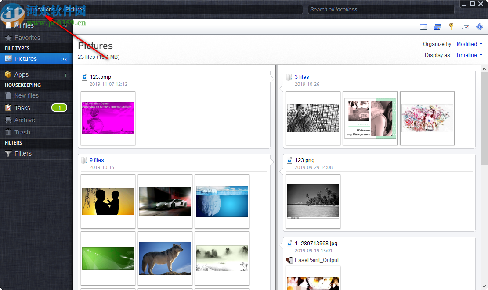Focus the Search all locations field
This screenshot has width=488, height=290.
click(381, 10)
